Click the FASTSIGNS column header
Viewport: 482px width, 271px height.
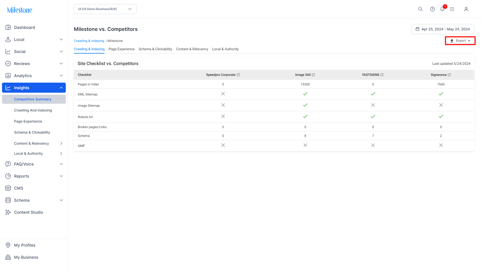pos(370,75)
